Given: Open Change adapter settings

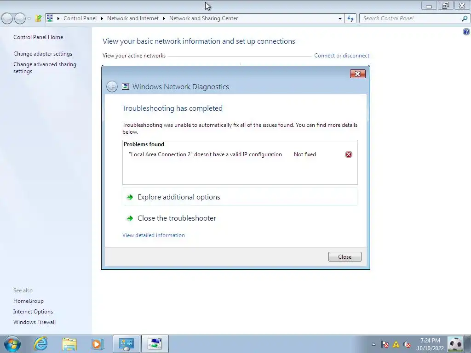Looking at the screenshot, I should (x=43, y=54).
